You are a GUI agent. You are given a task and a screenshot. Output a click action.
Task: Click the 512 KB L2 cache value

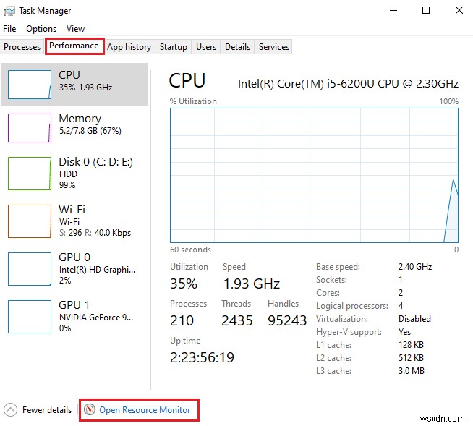(x=411, y=358)
